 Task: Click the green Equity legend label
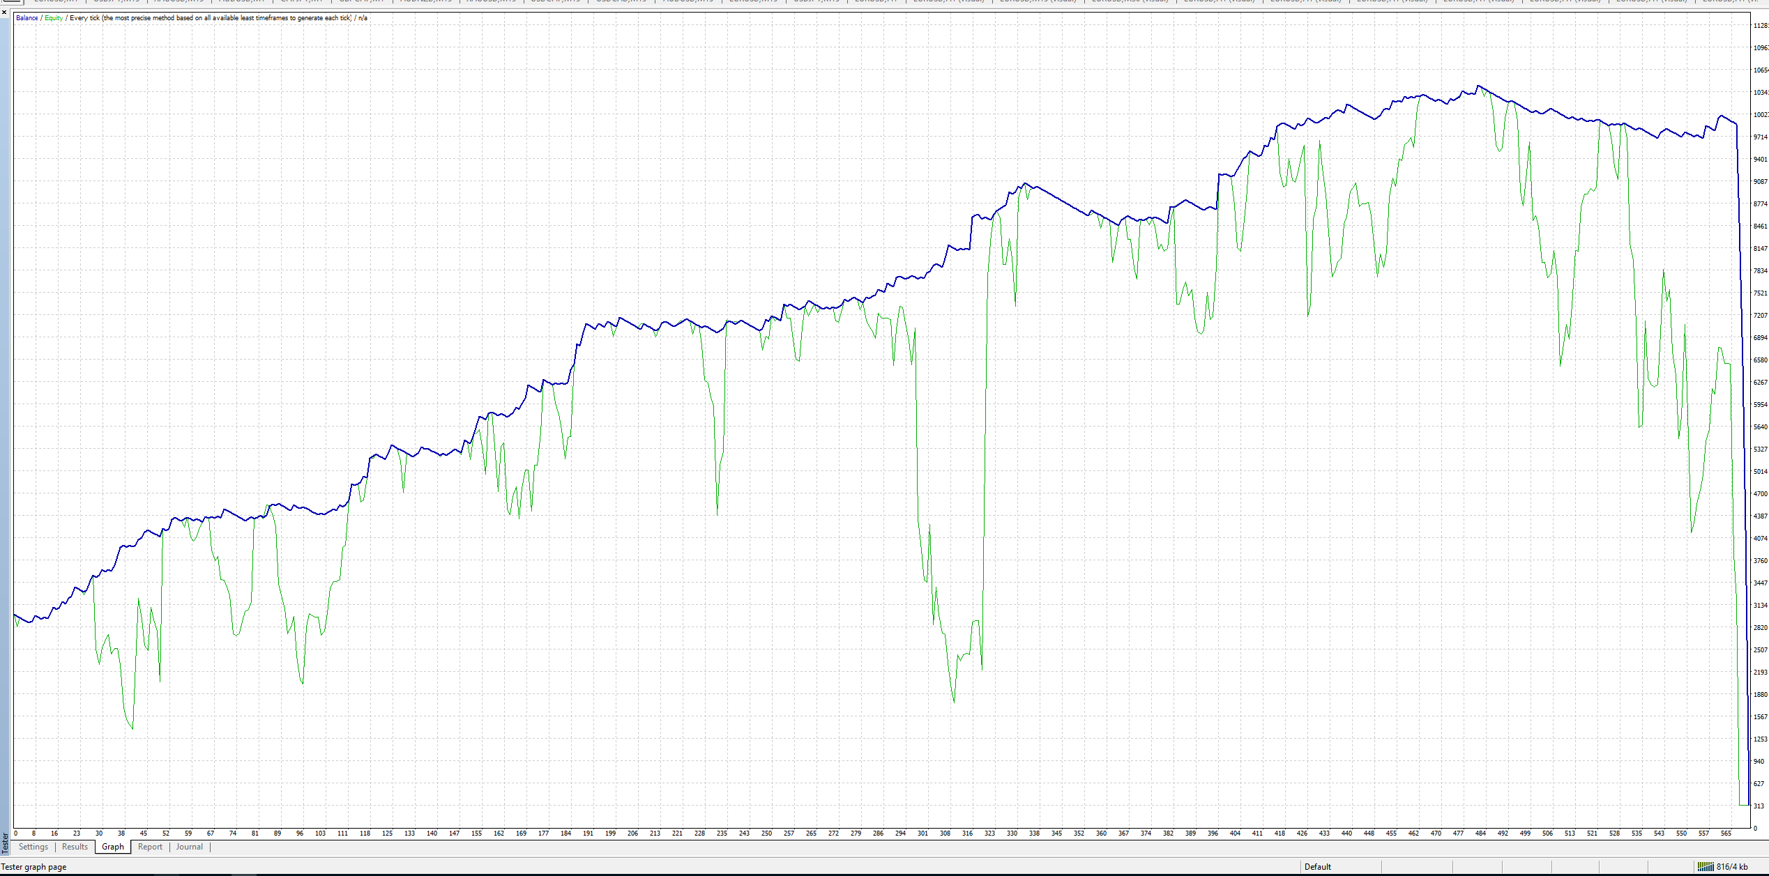pyautogui.click(x=54, y=18)
